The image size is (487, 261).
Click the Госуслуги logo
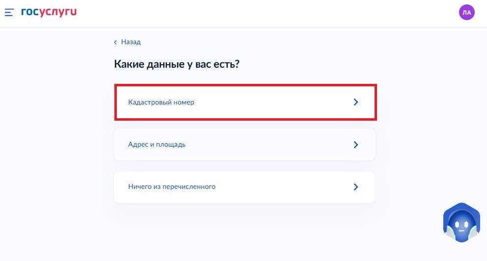click(49, 12)
